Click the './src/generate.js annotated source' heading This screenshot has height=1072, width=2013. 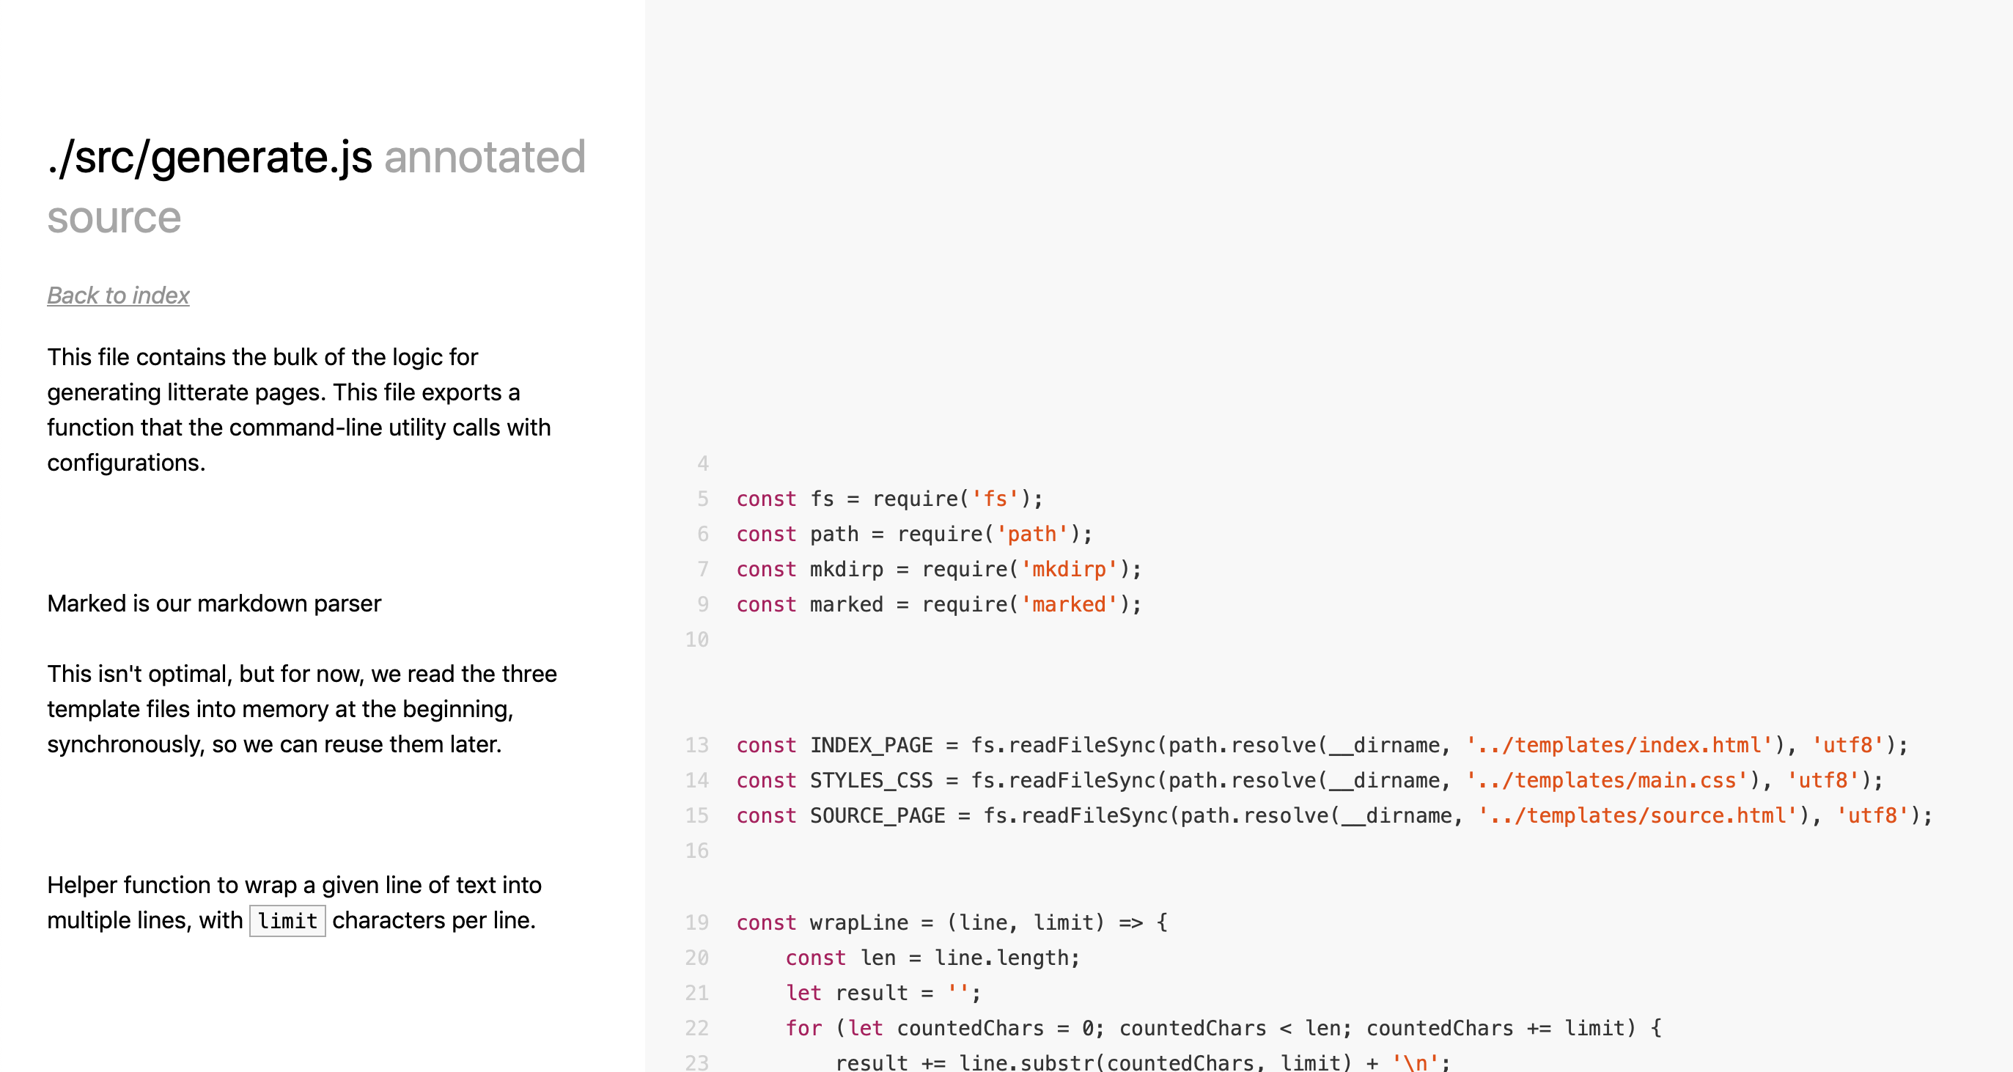317,187
